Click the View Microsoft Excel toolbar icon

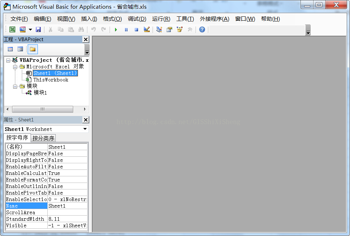[12, 29]
